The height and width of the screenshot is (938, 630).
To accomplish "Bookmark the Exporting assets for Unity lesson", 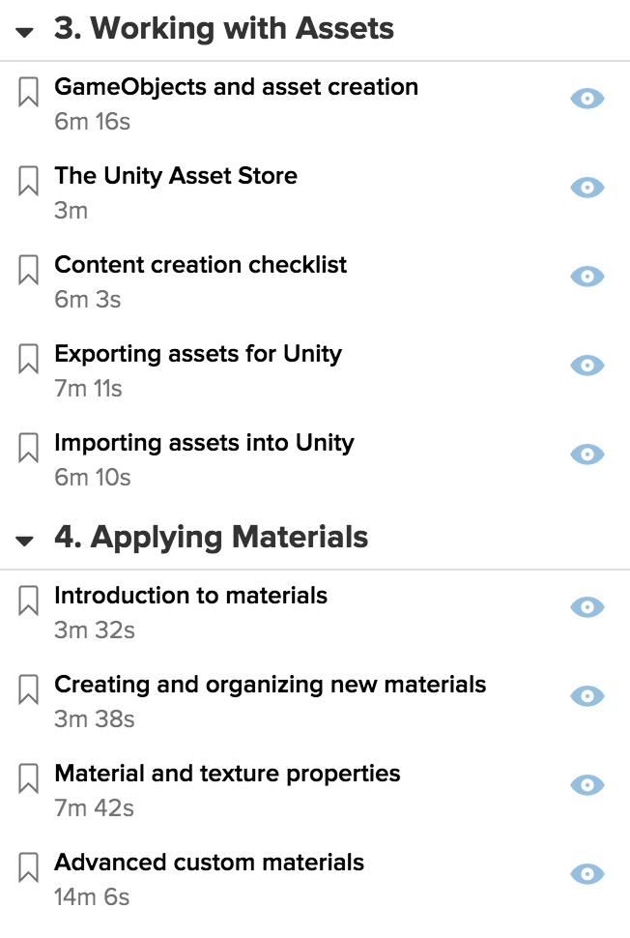I will [28, 359].
